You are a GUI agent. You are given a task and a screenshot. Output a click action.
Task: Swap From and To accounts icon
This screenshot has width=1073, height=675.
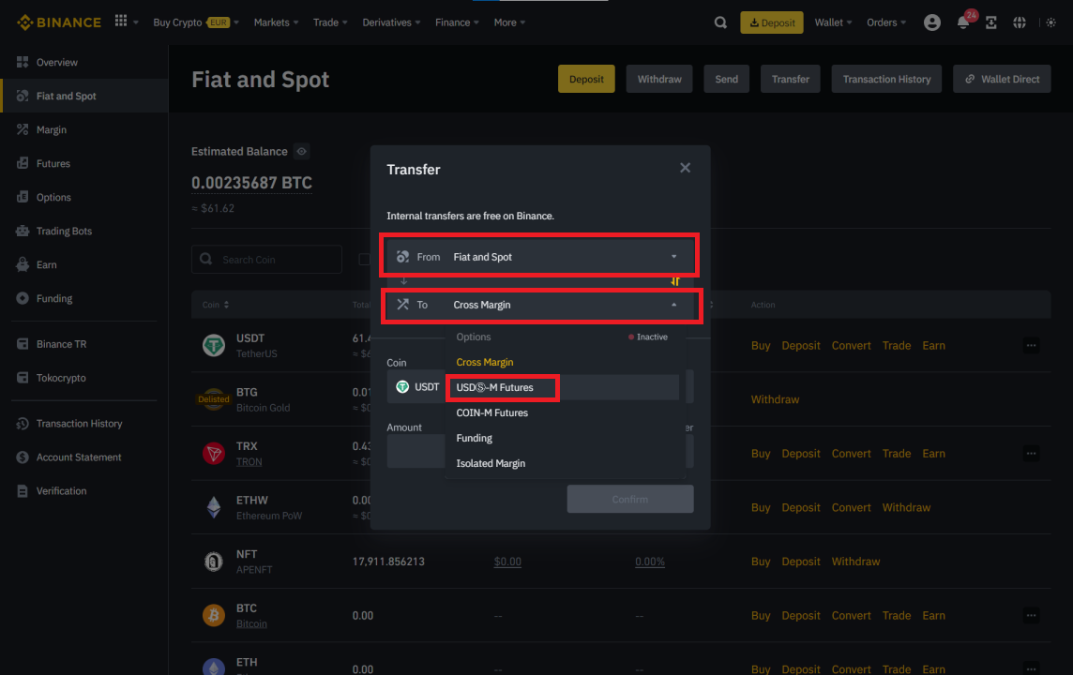tap(675, 281)
